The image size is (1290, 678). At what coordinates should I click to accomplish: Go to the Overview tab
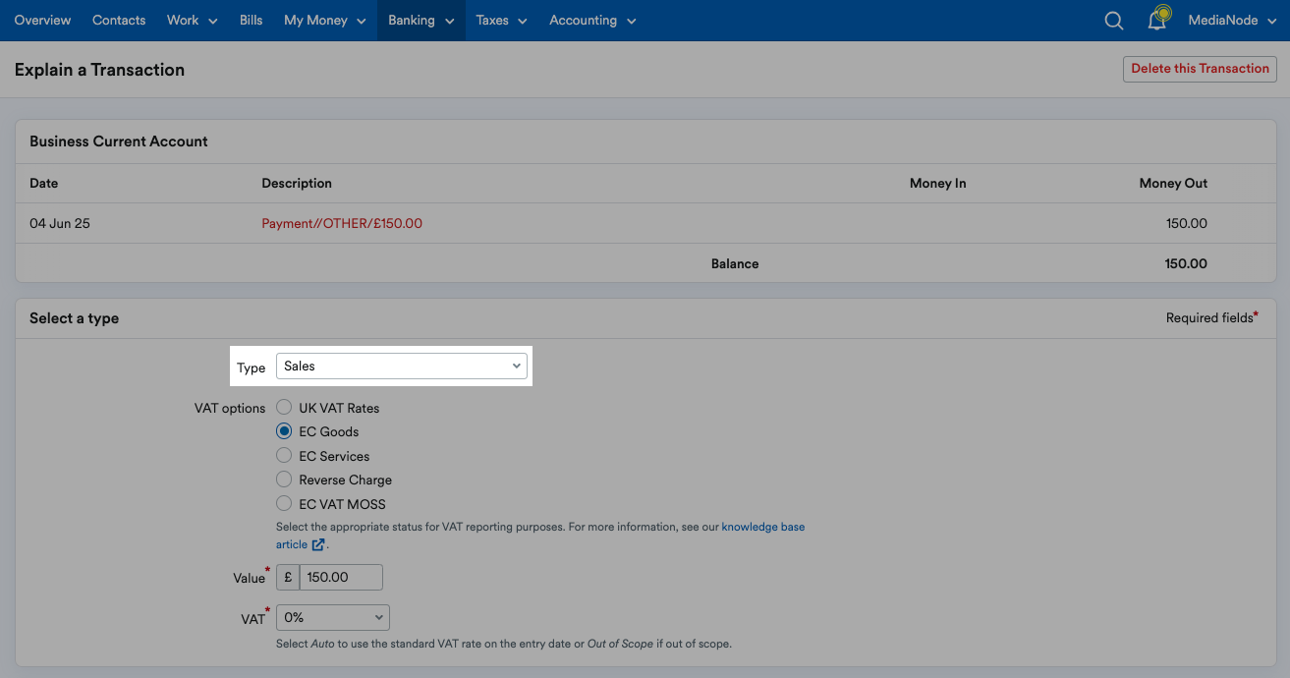tap(42, 21)
